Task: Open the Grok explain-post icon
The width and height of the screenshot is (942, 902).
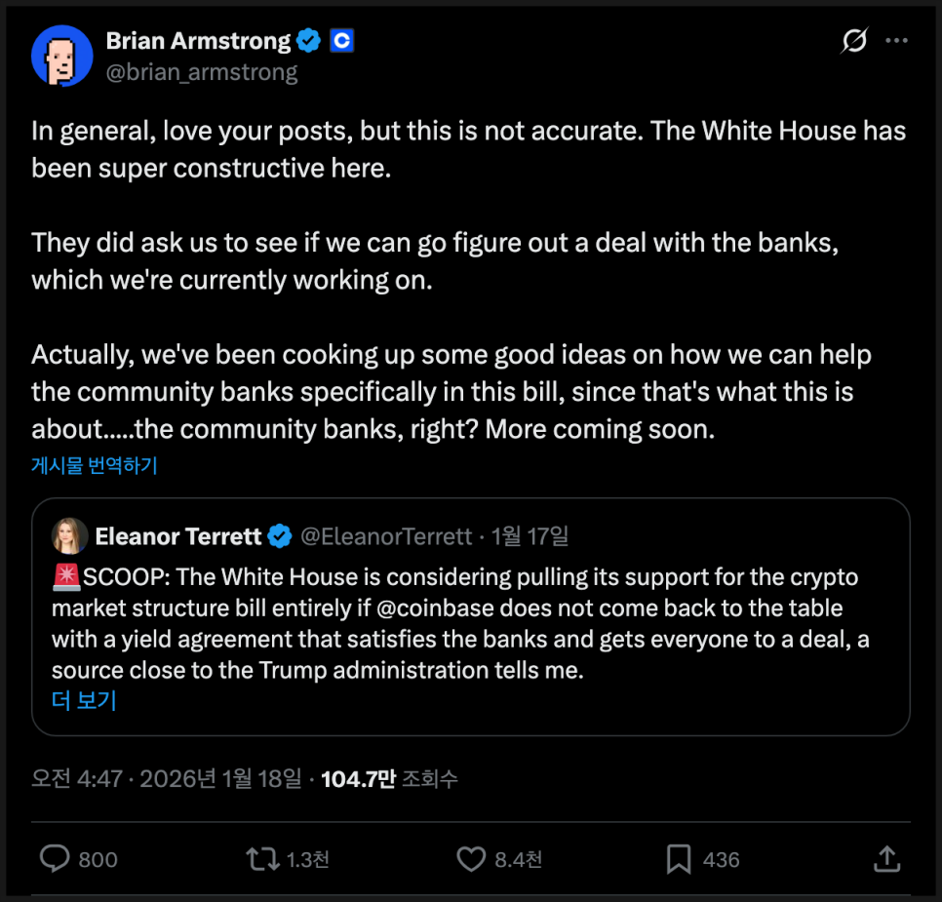Action: 854,41
